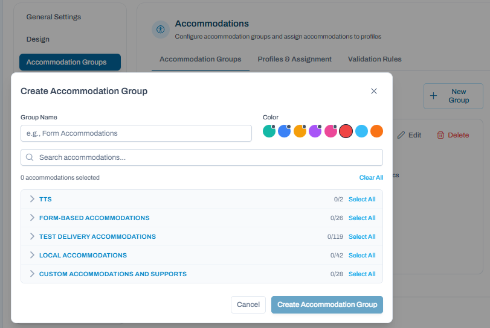The width and height of the screenshot is (490, 328).
Task: Click Create Accommodation Group button
Action: click(327, 304)
